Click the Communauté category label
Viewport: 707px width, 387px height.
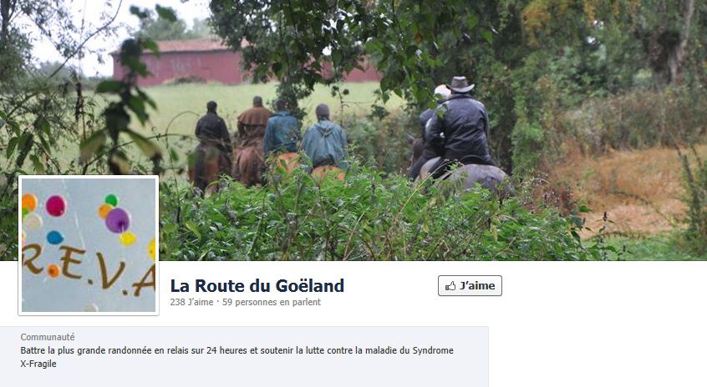click(x=48, y=337)
